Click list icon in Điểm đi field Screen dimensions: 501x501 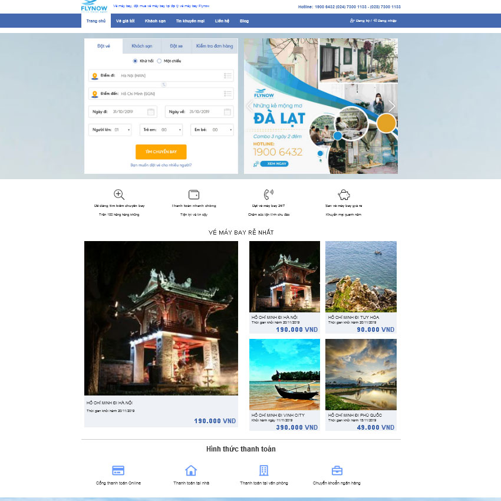228,75
